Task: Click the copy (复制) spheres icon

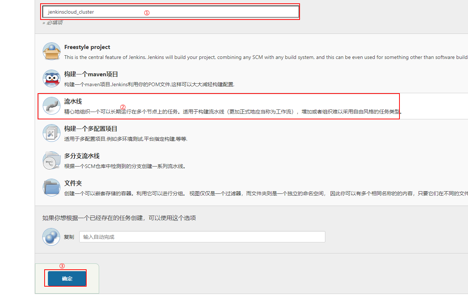Action: (51, 237)
